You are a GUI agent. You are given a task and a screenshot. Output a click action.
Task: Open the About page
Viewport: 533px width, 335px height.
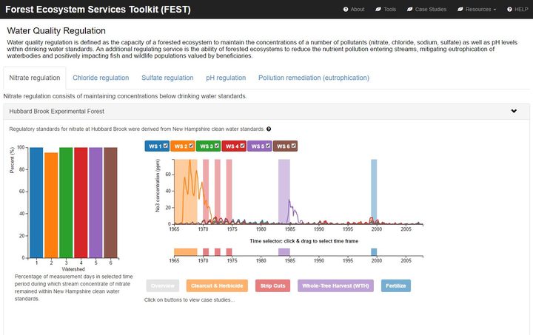click(x=354, y=10)
